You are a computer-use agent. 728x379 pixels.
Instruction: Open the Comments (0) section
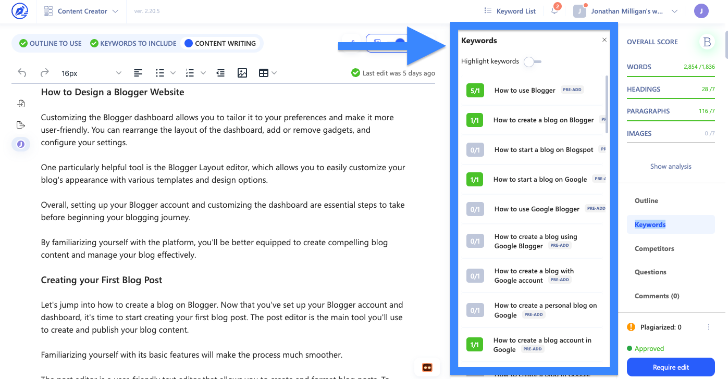[x=657, y=296]
